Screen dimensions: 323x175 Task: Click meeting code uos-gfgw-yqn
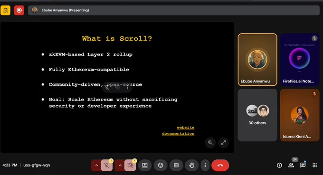37,165
